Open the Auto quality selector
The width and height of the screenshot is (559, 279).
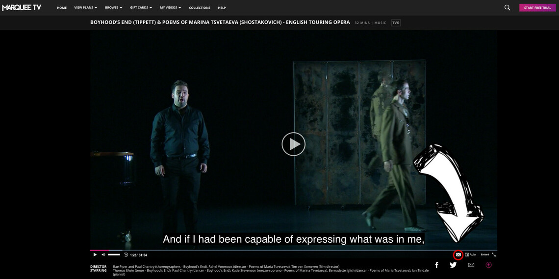(470, 255)
